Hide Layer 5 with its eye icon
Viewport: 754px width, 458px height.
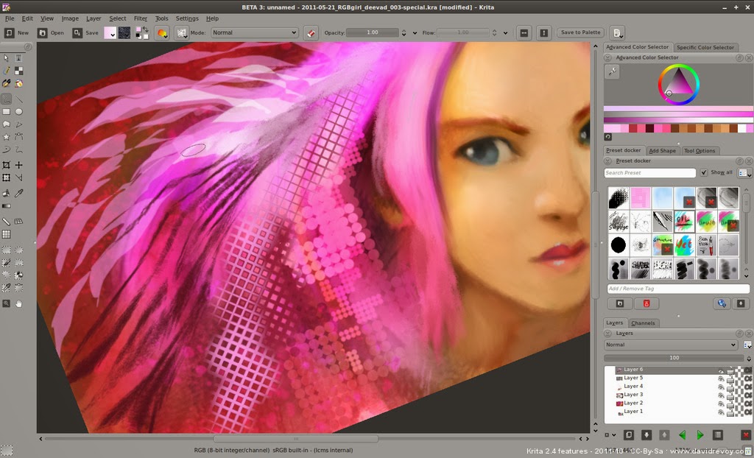(x=720, y=378)
